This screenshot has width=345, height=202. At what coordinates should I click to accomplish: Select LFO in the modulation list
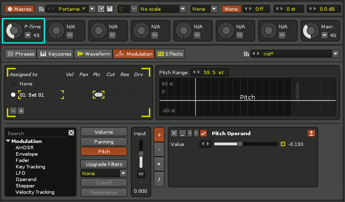[20, 173]
